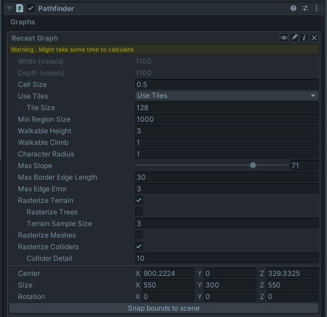Open Pathfinder component presets
327x317 pixels.
coord(305,8)
